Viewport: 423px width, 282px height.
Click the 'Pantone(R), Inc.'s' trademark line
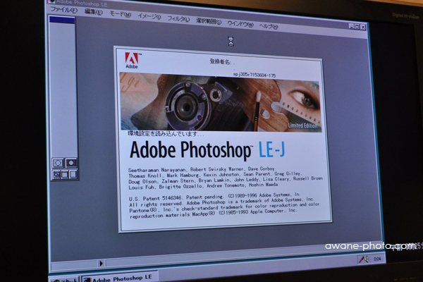[224, 207]
